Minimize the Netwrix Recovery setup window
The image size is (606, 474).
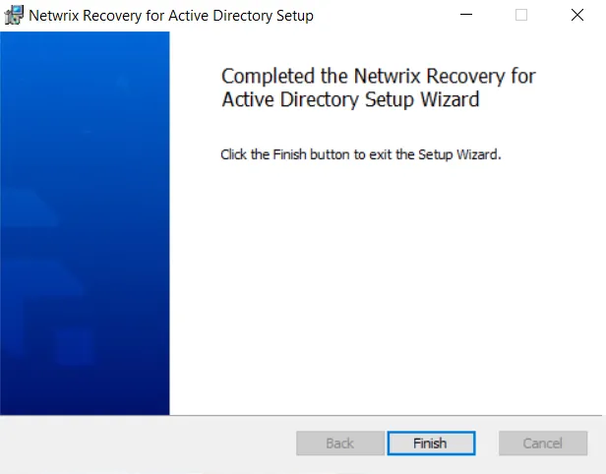click(466, 15)
